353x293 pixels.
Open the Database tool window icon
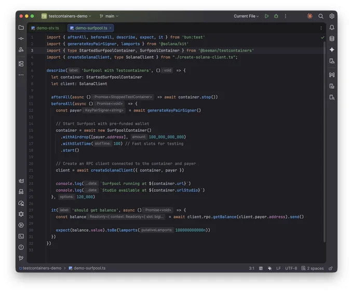pos(332,38)
